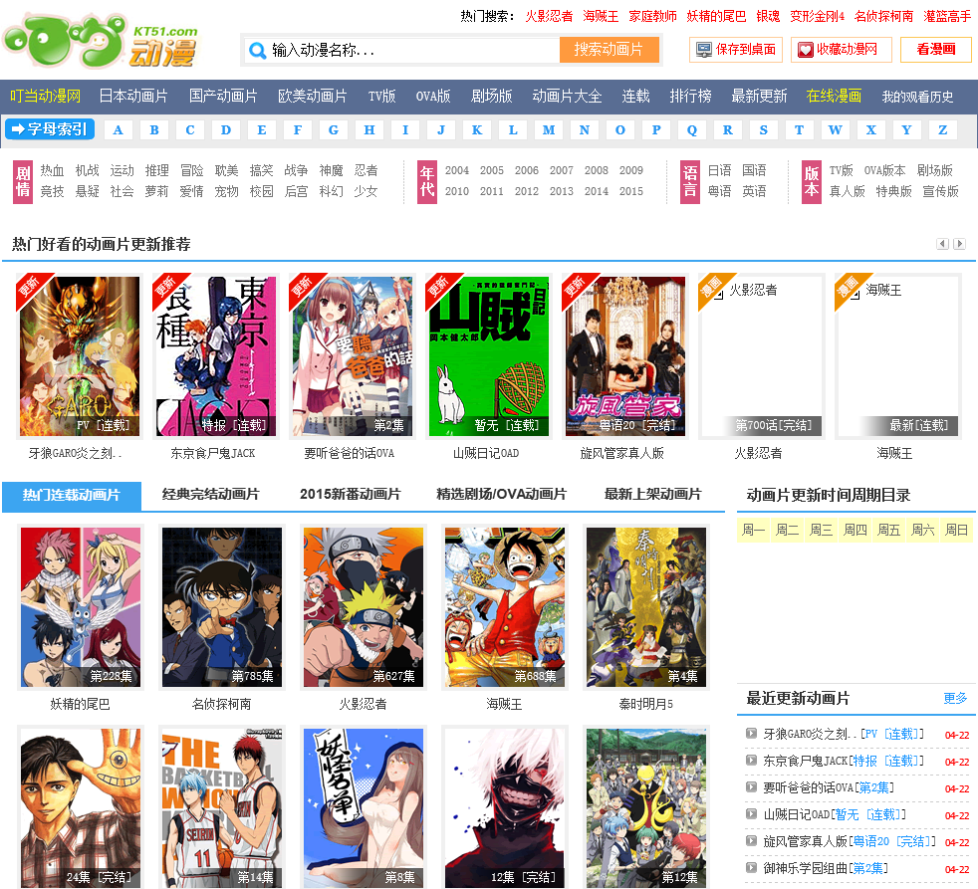Open 剧场版 in the navigation bar

coord(492,96)
